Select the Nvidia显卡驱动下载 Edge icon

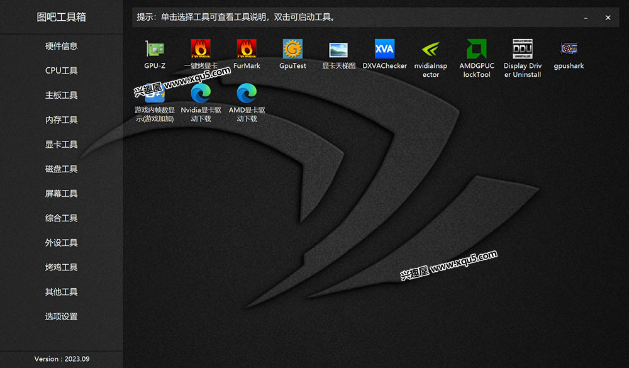pyautogui.click(x=201, y=93)
